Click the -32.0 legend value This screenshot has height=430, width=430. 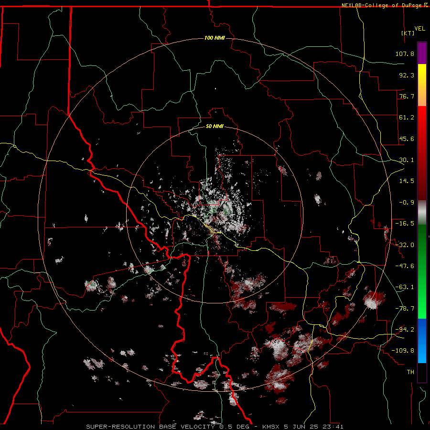click(x=405, y=245)
